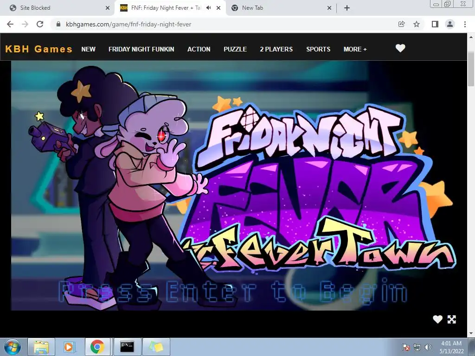
Task: Mute the audio on the FNF tab
Action: 208,8
